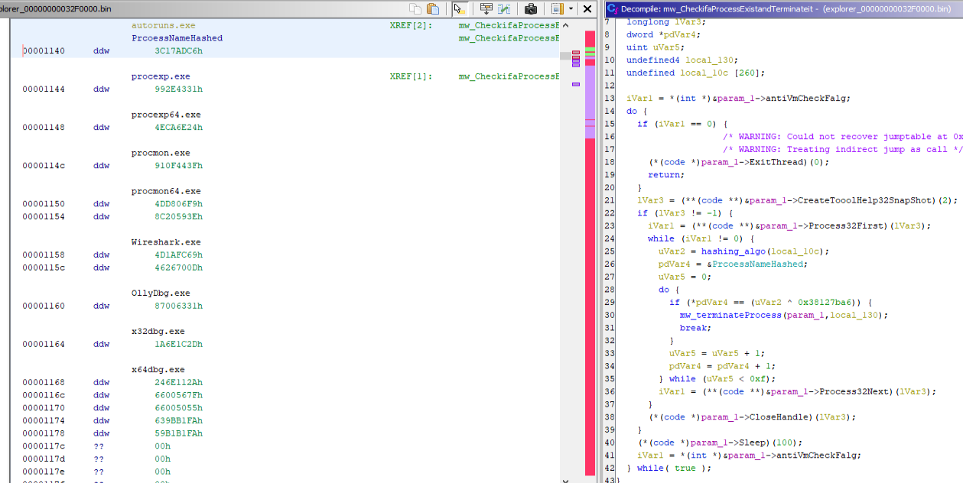Click the red region of the overview color bar
This screenshot has width=963, height=483.
(x=589, y=38)
